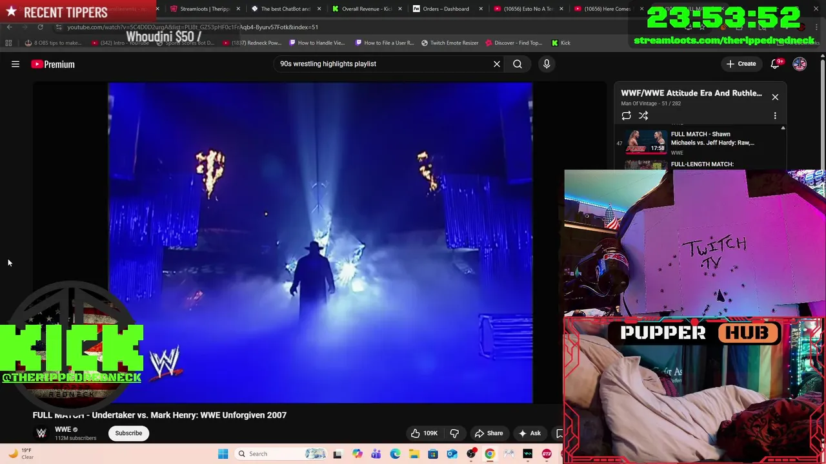This screenshot has height=464, width=826.
Task: Open the YouTube hamburger guide menu
Action: [x=15, y=64]
